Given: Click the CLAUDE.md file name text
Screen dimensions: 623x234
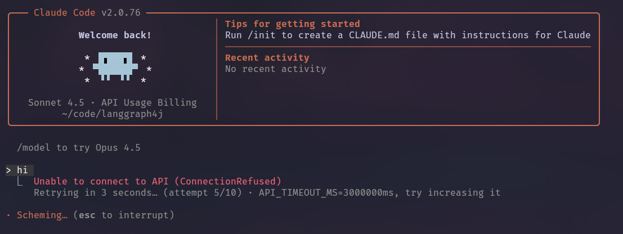Looking at the screenshot, I should [374, 35].
